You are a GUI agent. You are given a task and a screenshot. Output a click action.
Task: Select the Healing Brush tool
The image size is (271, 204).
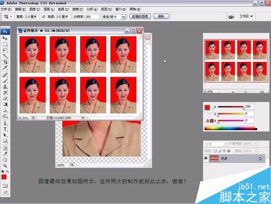[5, 75]
